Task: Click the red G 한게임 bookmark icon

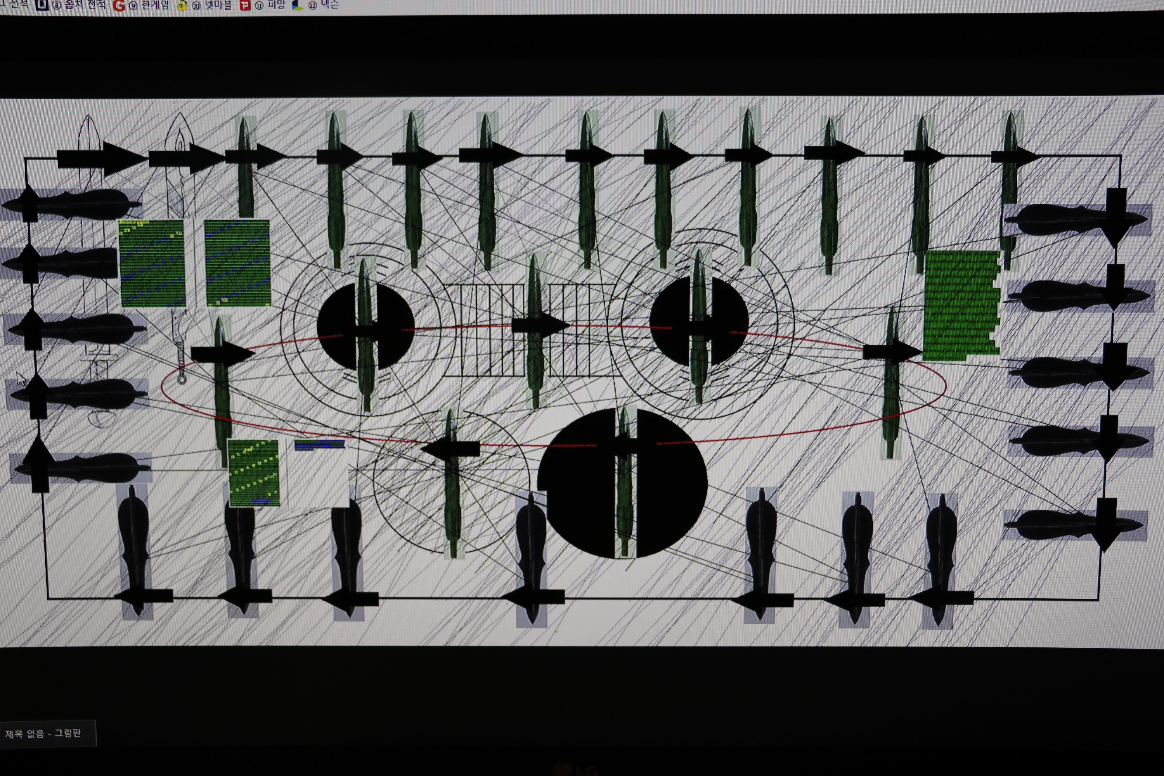Action: coord(118,6)
